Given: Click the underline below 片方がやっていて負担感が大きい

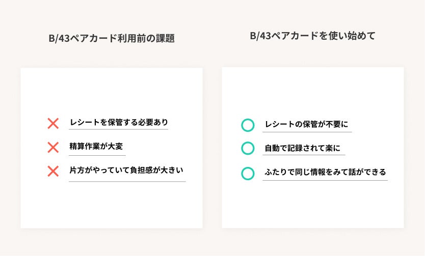Looking at the screenshot, I should [127, 181].
